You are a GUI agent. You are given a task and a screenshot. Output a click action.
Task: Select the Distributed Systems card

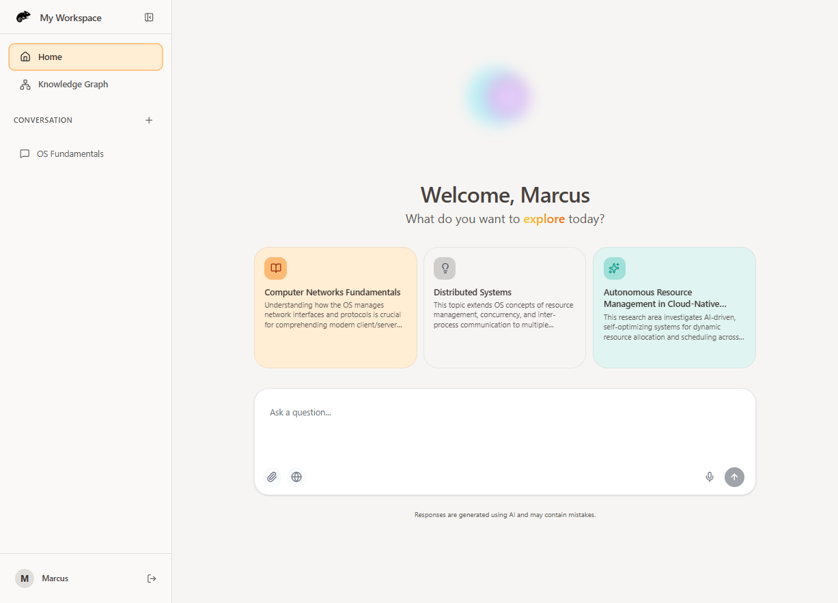(x=505, y=308)
